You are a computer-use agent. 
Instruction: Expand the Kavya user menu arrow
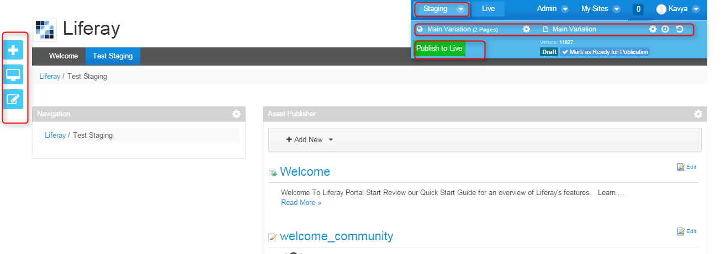click(x=696, y=9)
